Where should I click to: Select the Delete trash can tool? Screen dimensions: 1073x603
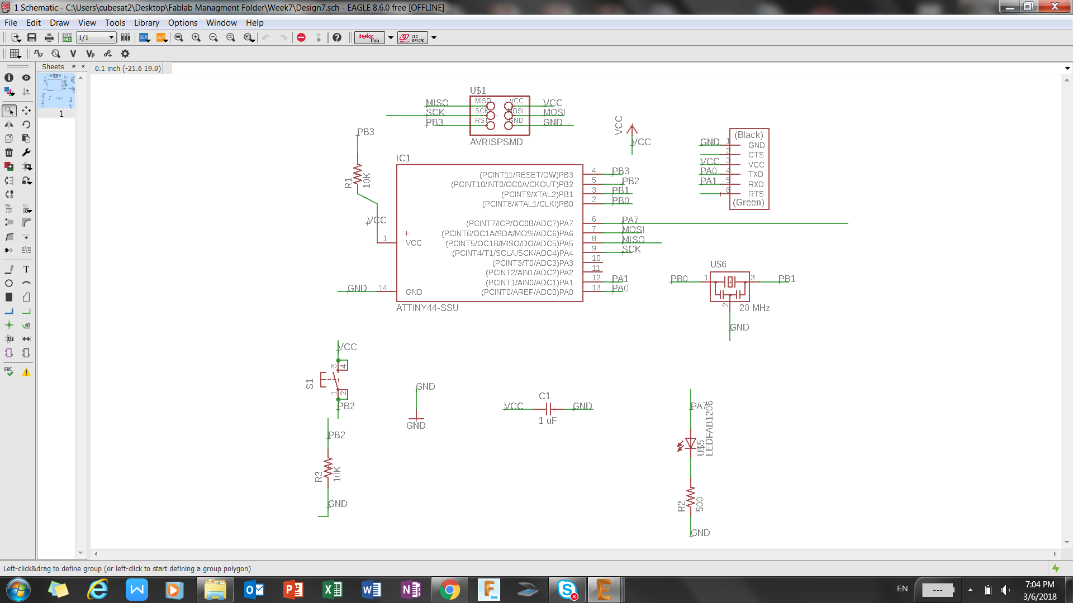pyautogui.click(x=9, y=152)
